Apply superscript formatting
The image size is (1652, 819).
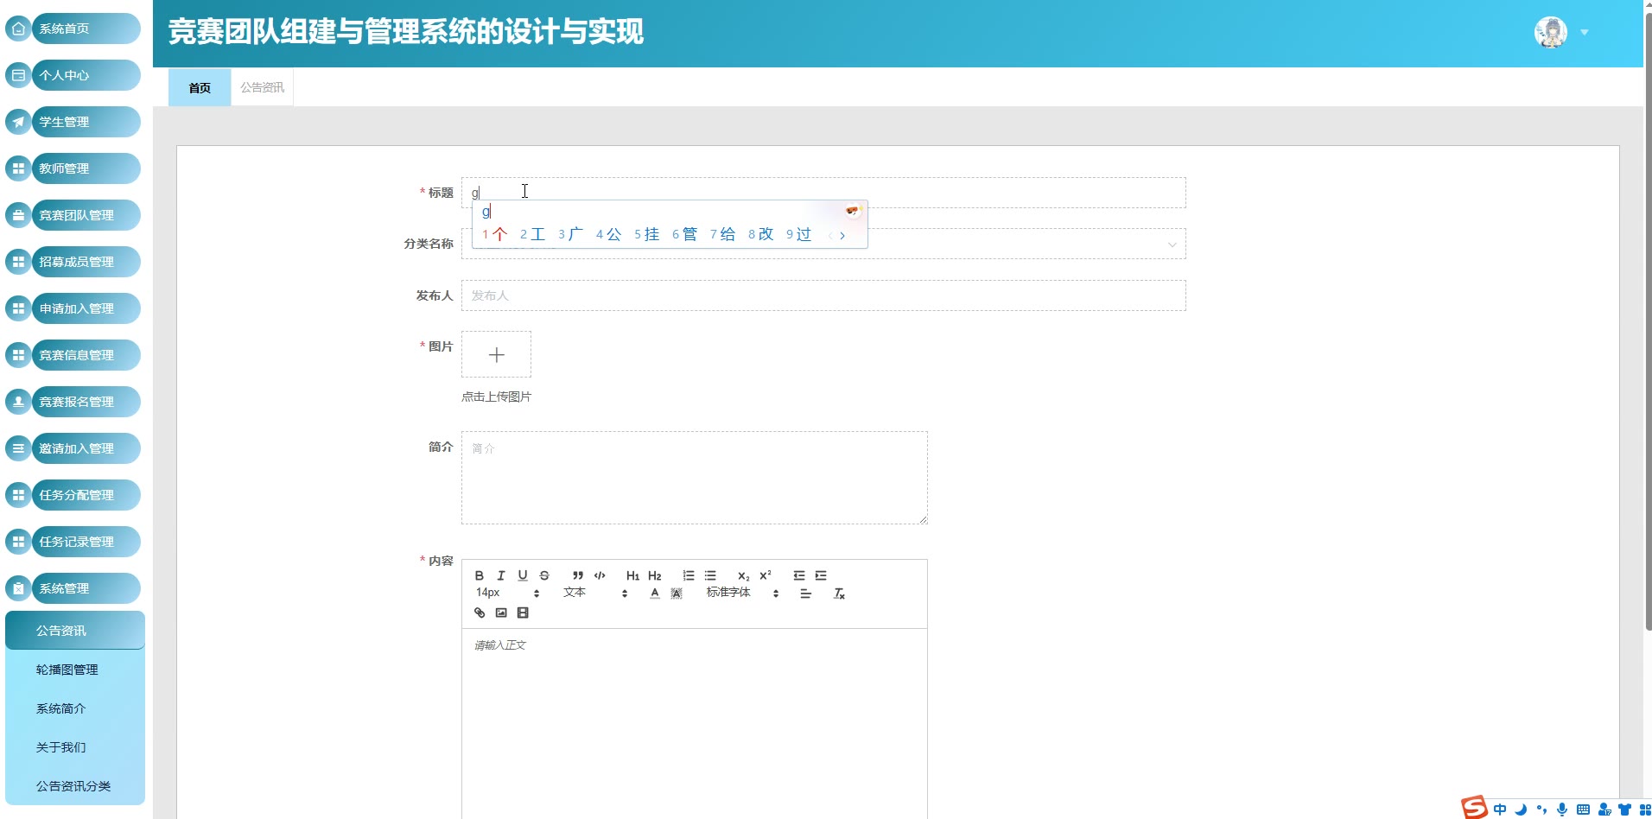[766, 575]
